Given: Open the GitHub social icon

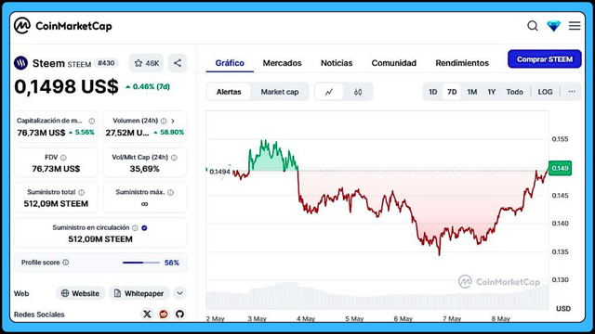Looking at the screenshot, I should [179, 314].
